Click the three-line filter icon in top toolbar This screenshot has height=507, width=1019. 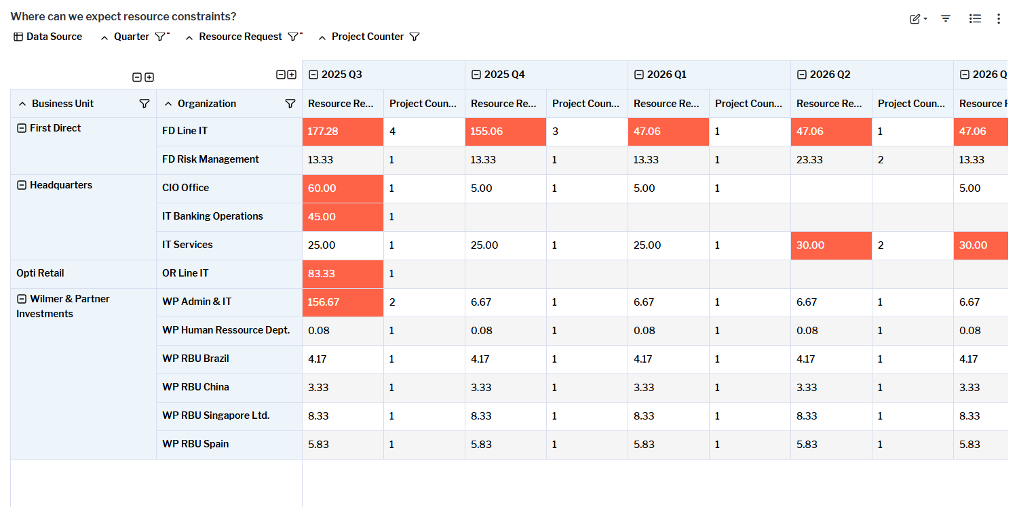point(946,19)
